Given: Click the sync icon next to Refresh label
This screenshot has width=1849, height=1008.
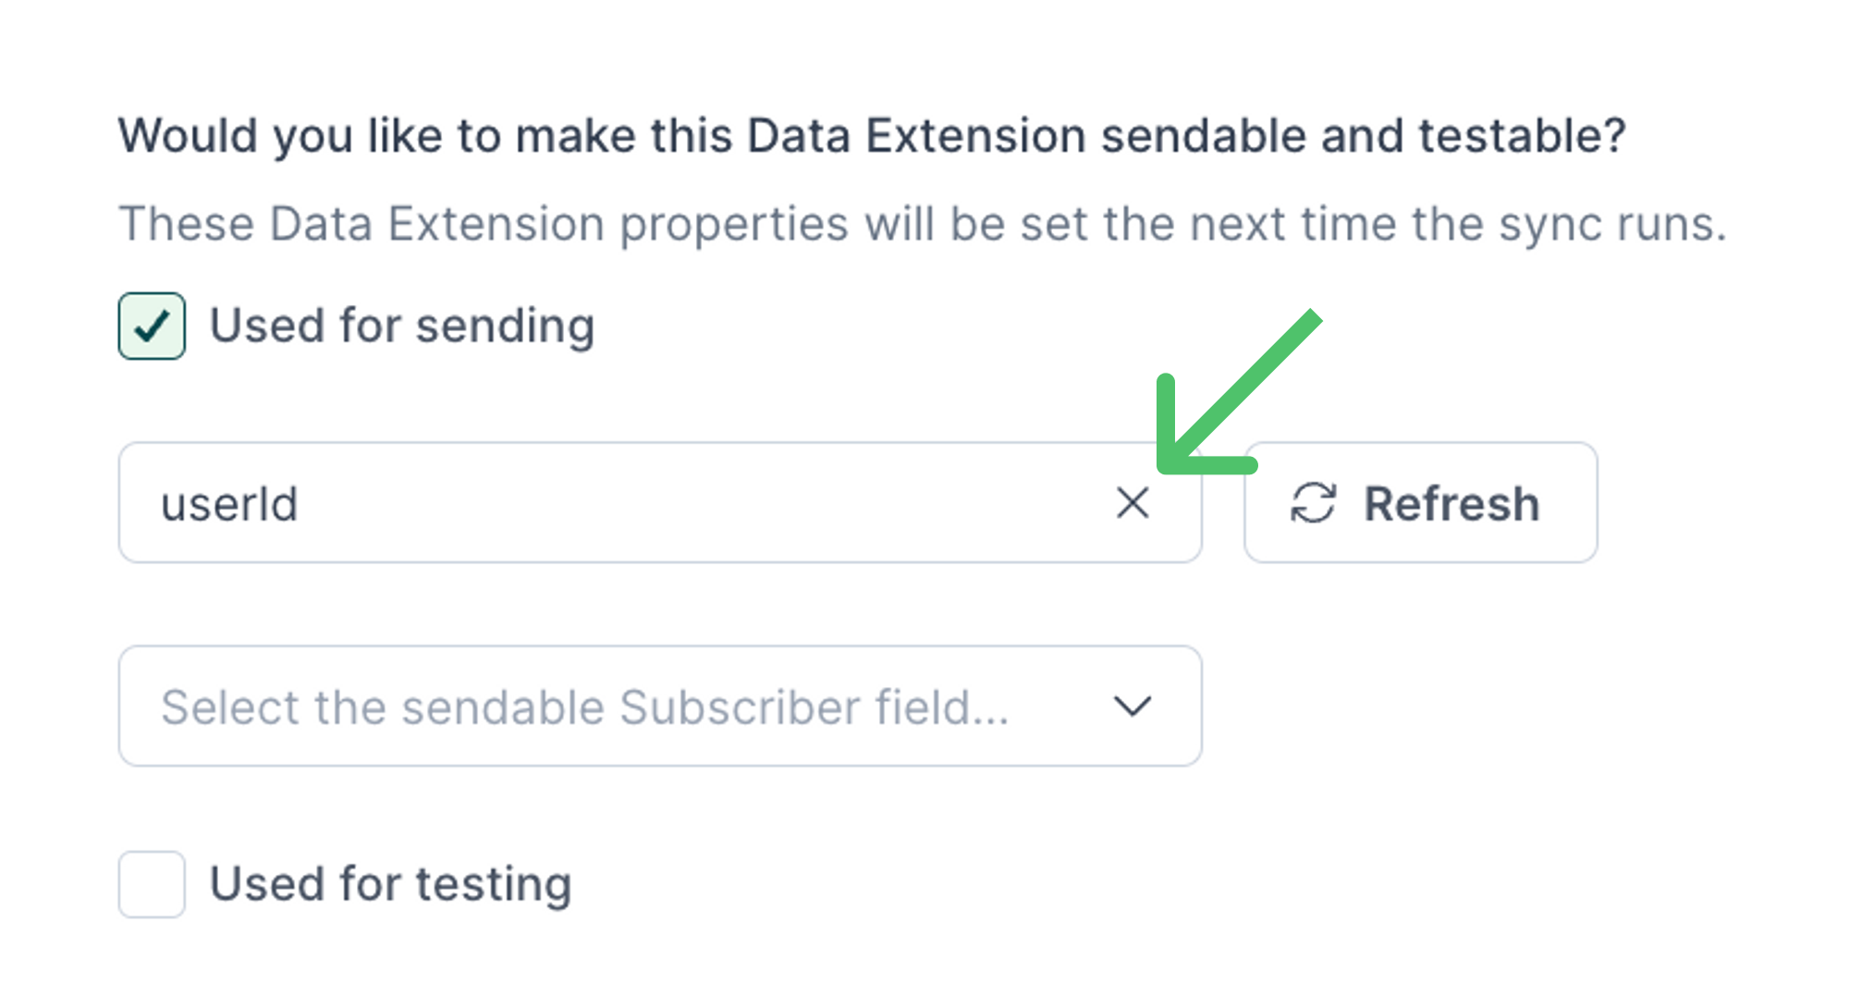Looking at the screenshot, I should pos(1313,503).
